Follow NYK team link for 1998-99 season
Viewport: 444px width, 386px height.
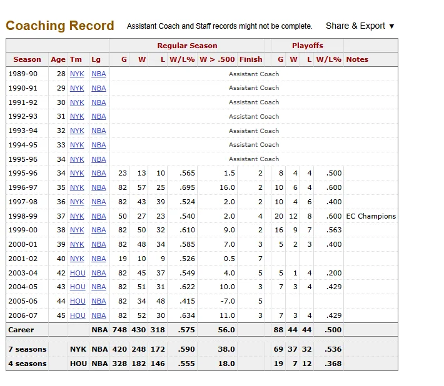click(77, 216)
